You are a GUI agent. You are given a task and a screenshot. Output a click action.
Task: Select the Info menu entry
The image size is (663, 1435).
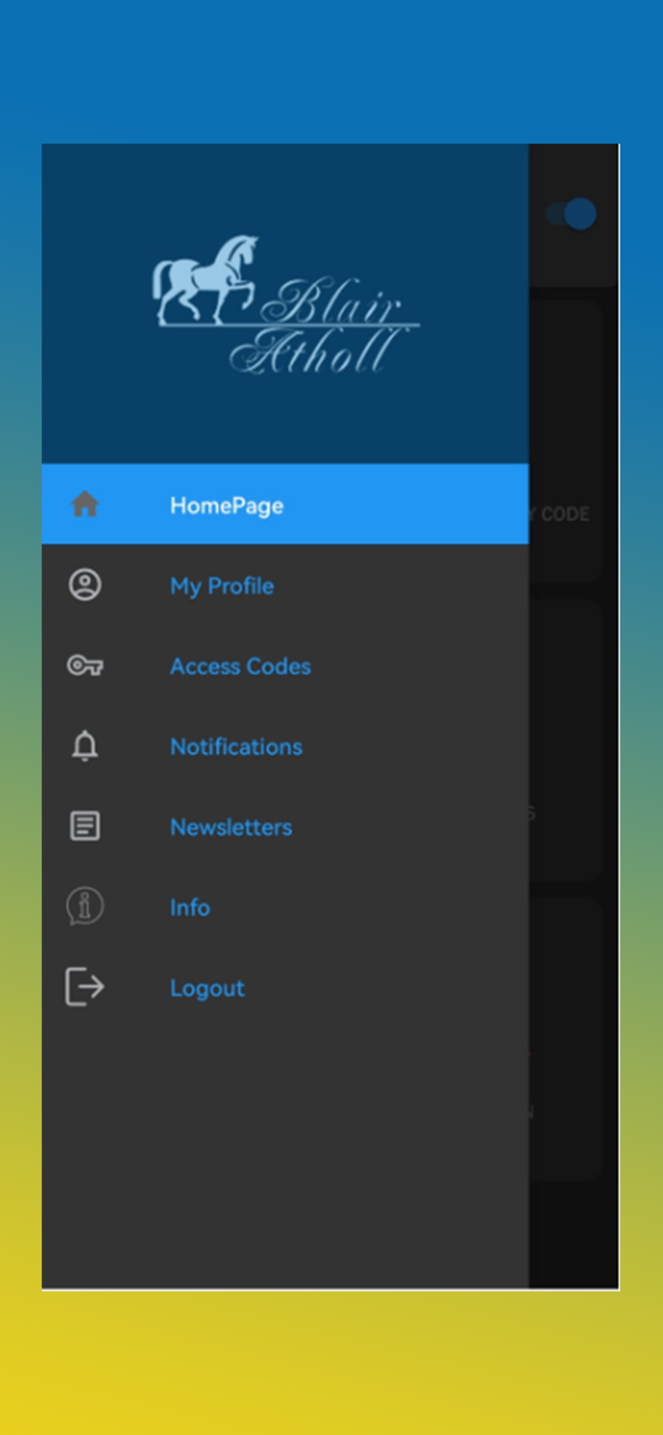tap(285, 907)
